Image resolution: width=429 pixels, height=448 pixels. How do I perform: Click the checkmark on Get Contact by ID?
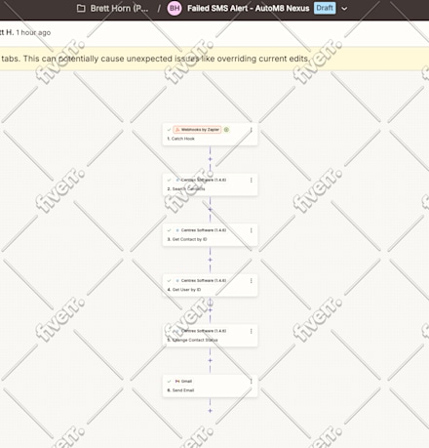169,230
